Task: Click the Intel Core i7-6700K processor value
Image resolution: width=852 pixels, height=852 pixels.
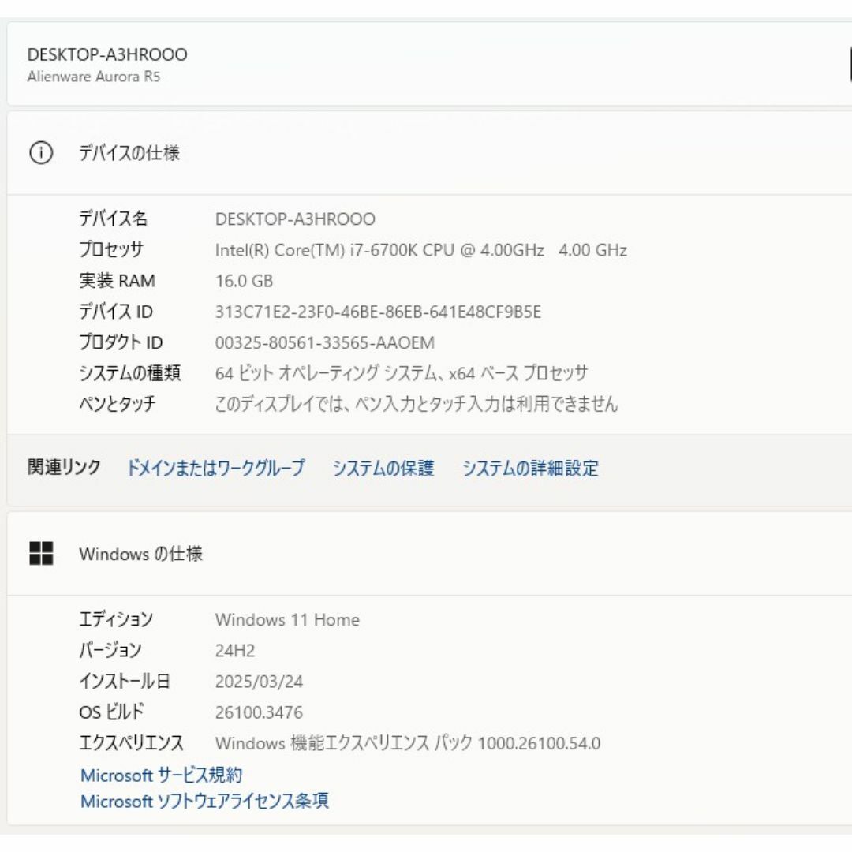Action: [421, 250]
